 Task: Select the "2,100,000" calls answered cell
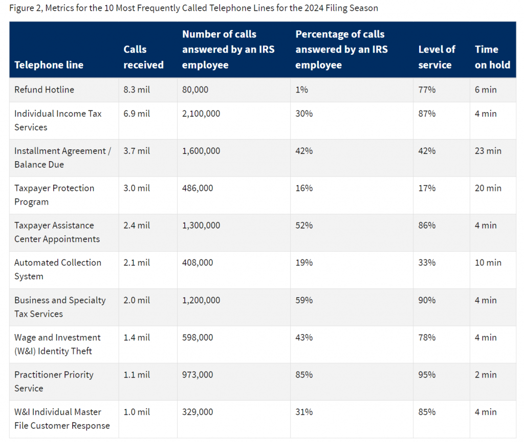[x=201, y=114]
